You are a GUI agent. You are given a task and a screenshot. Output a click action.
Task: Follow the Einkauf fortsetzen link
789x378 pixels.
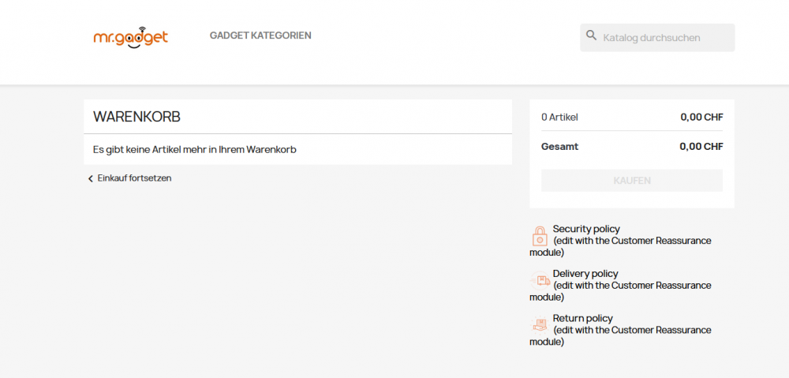click(x=134, y=178)
